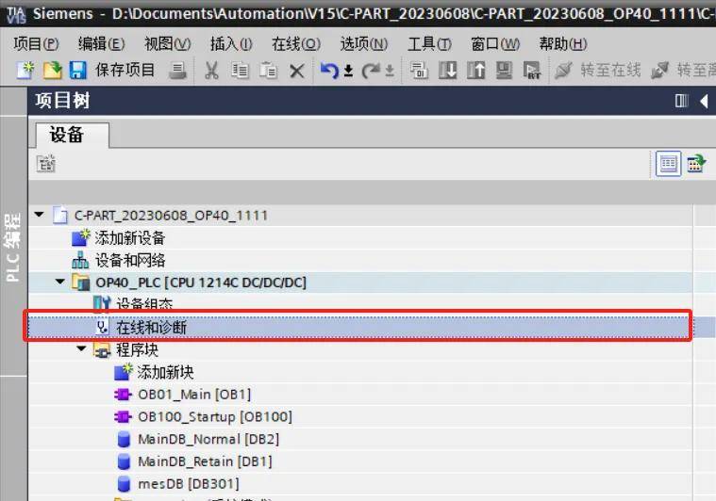
Task: Click the Delete X icon in toolbar
Action: [297, 72]
